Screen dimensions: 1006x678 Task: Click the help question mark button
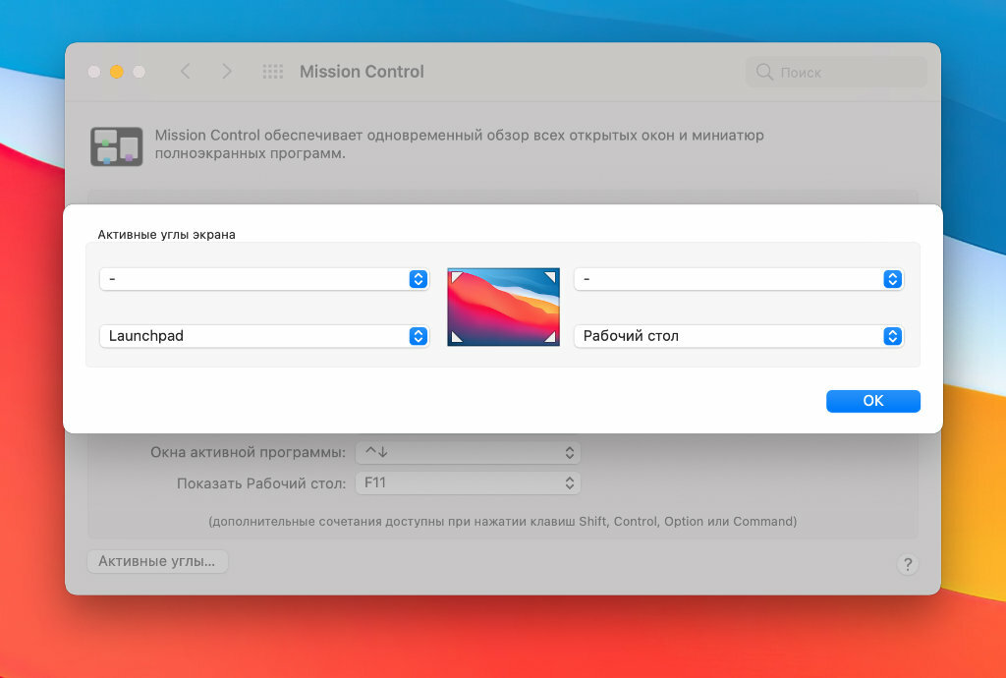click(x=907, y=564)
